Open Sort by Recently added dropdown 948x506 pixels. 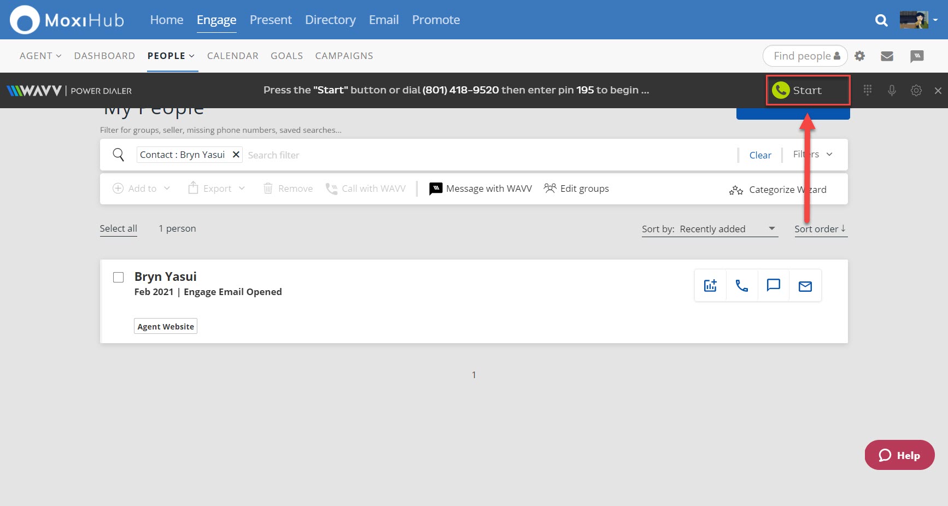click(709, 229)
